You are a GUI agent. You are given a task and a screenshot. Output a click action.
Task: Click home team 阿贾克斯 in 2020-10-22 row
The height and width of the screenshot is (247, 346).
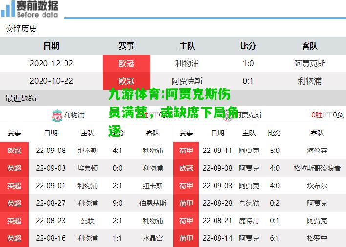point(187,81)
